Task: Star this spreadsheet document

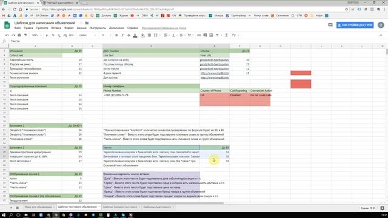Action: tap(81, 23)
